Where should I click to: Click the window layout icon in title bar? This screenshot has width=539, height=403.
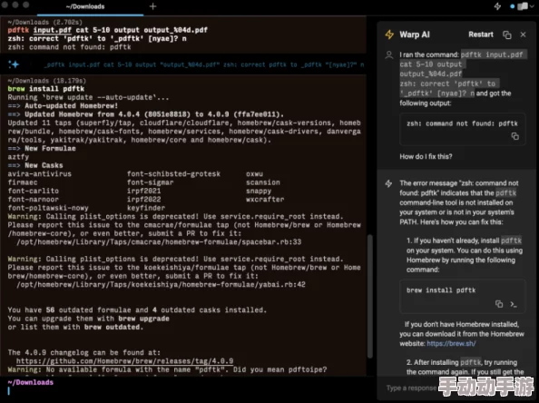523,6
